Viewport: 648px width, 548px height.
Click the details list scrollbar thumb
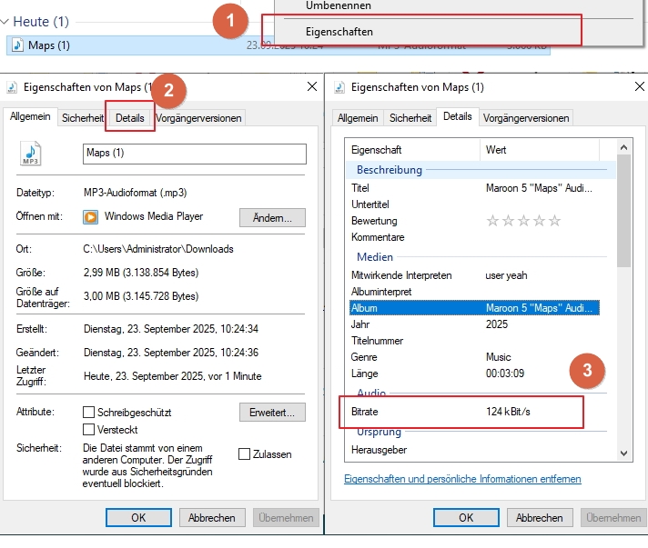click(624, 211)
